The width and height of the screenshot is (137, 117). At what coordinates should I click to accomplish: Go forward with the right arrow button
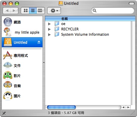[14, 10]
